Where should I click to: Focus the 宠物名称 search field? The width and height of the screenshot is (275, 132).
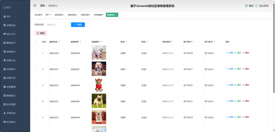57,25
